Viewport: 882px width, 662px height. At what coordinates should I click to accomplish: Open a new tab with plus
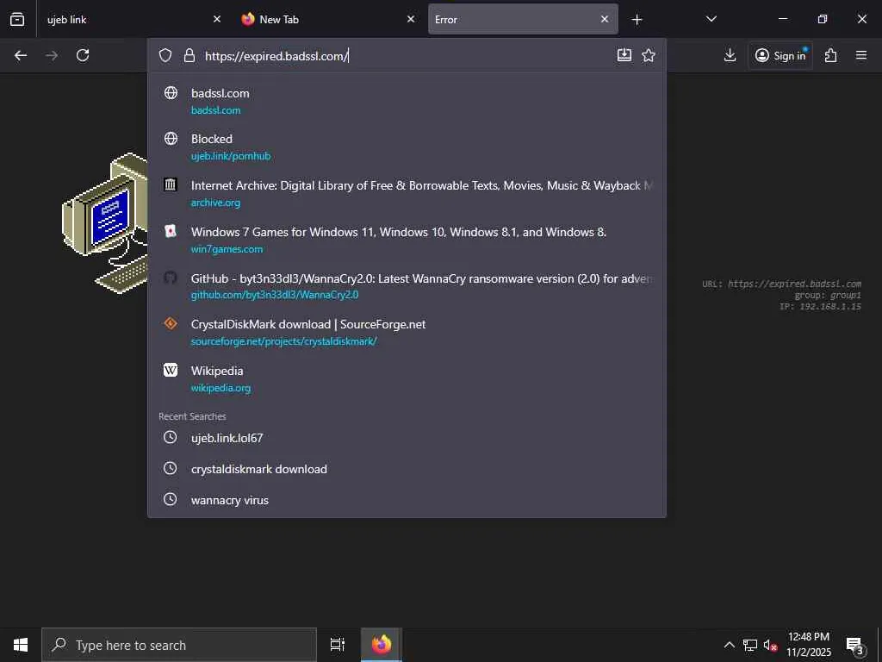pos(637,20)
